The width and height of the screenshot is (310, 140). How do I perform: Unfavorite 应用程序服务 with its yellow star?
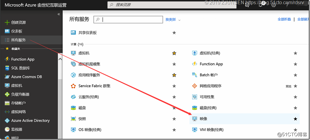174,75
